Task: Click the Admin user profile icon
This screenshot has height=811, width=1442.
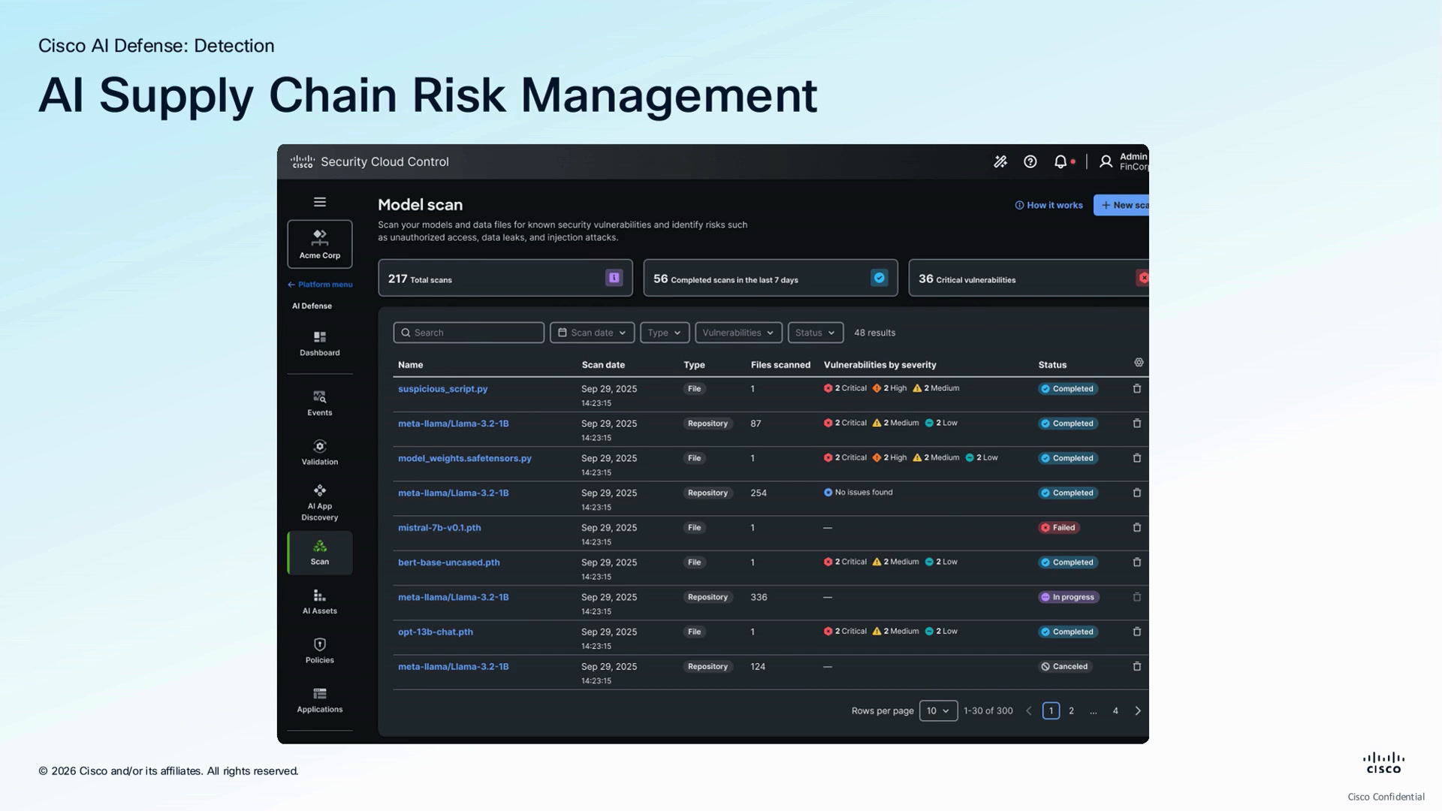Action: click(1106, 161)
